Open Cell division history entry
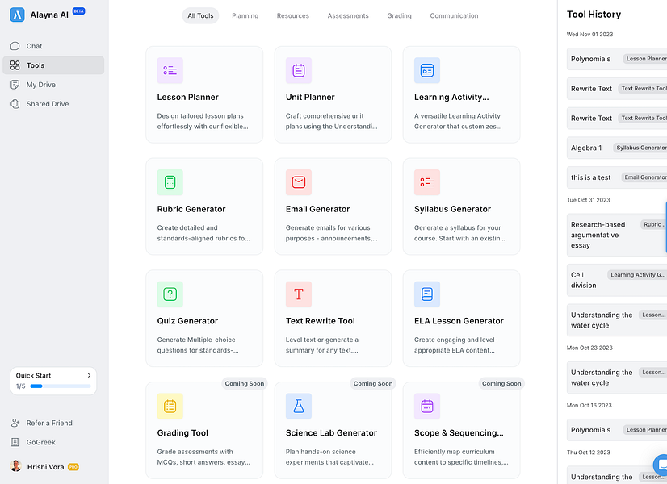The width and height of the screenshot is (667, 484). tap(617, 280)
